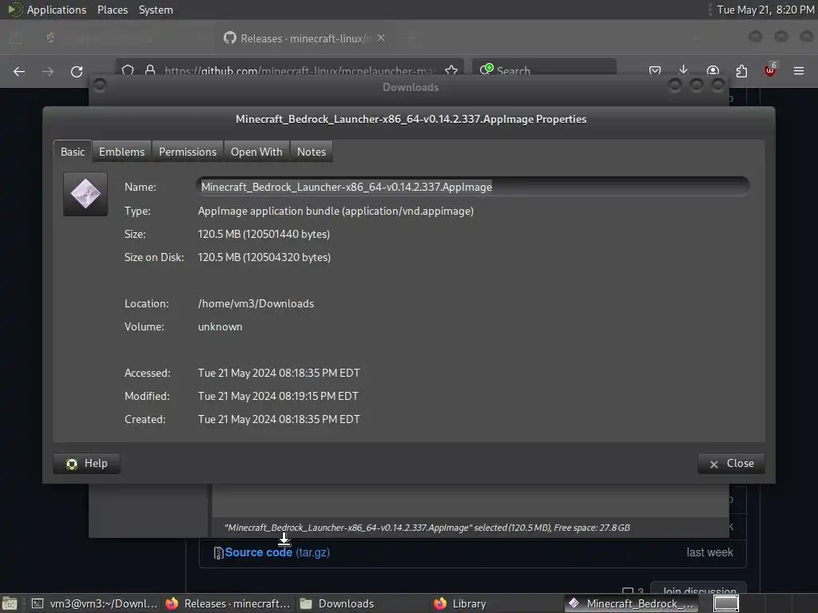
Task: Click the Size on Disk value 120504320 bytes
Action: point(264,258)
